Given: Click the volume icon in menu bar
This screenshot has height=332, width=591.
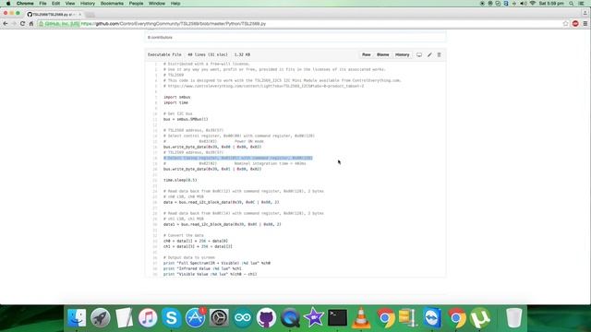Looking at the screenshot, I should click(524, 4).
